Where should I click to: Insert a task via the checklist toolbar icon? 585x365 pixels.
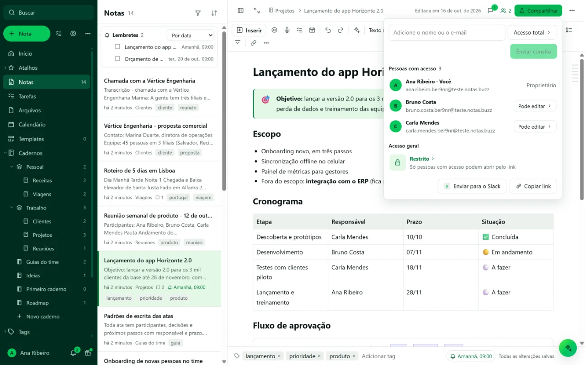point(299,30)
